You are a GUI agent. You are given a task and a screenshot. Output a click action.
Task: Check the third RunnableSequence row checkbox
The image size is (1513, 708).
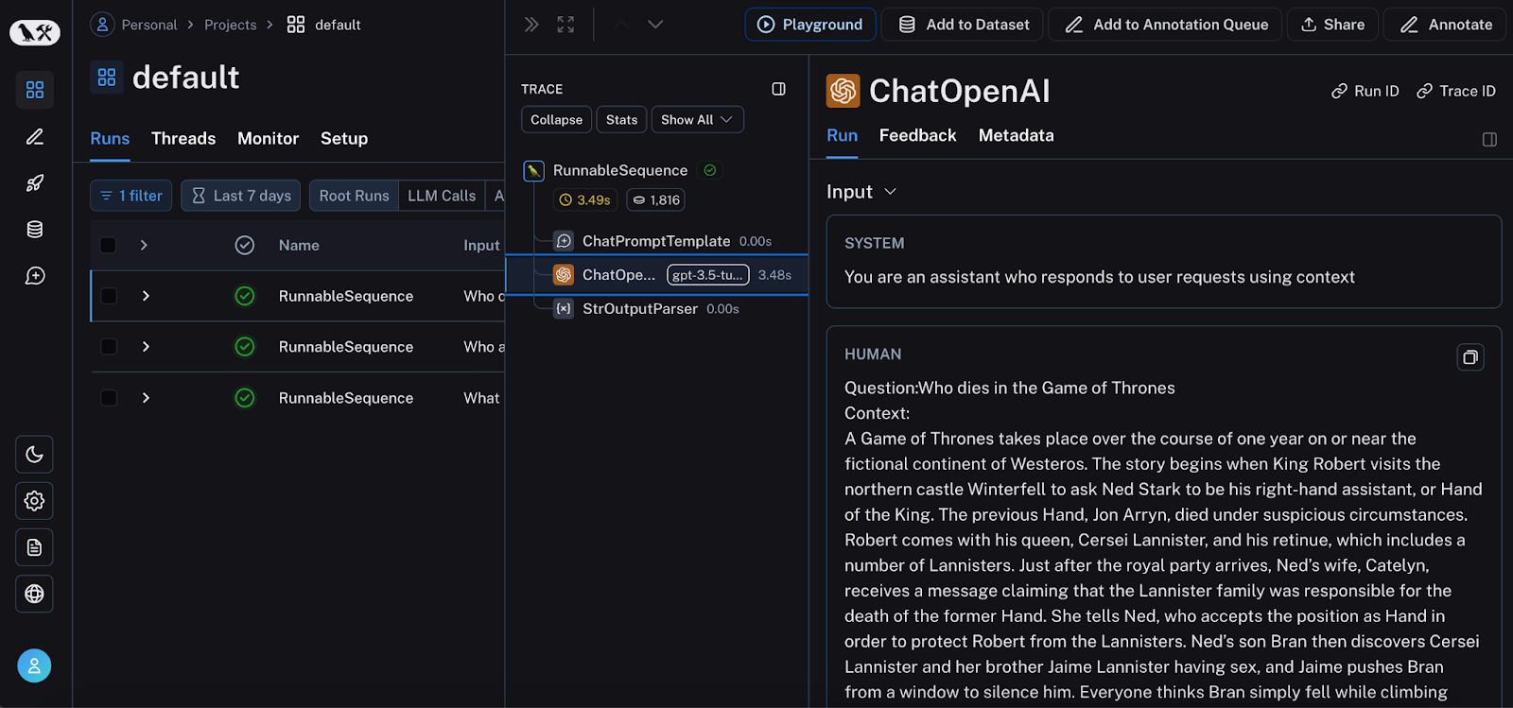coord(109,398)
